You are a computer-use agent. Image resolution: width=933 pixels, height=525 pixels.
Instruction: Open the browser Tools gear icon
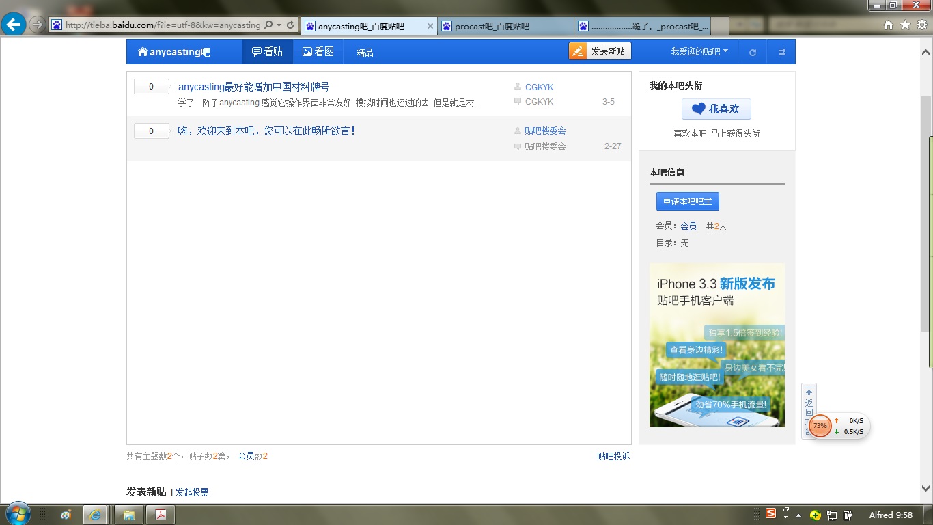921,25
